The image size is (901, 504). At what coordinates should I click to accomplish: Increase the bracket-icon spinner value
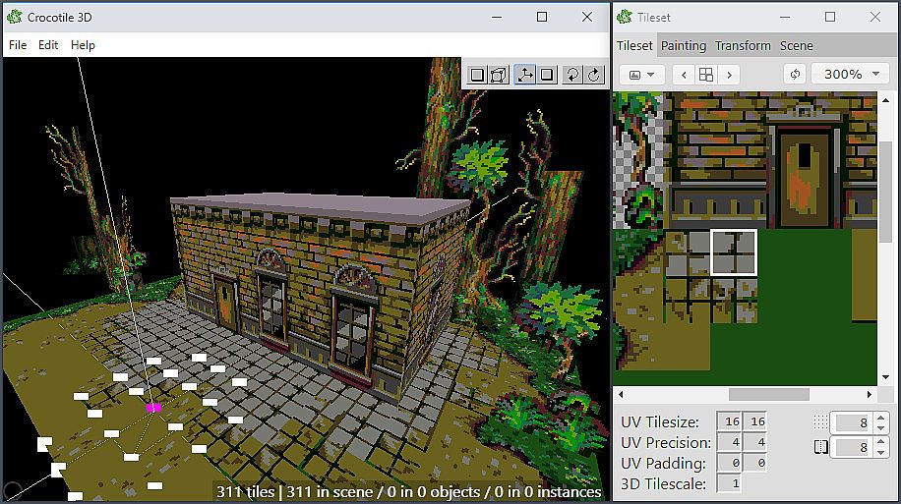[x=881, y=441]
